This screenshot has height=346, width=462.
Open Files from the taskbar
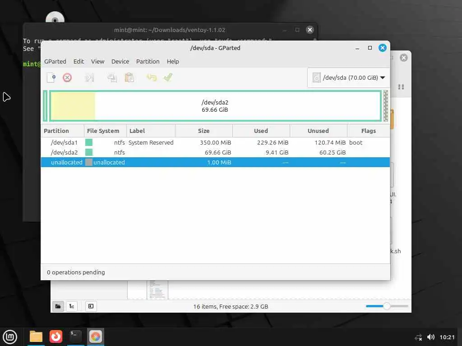[36, 337]
